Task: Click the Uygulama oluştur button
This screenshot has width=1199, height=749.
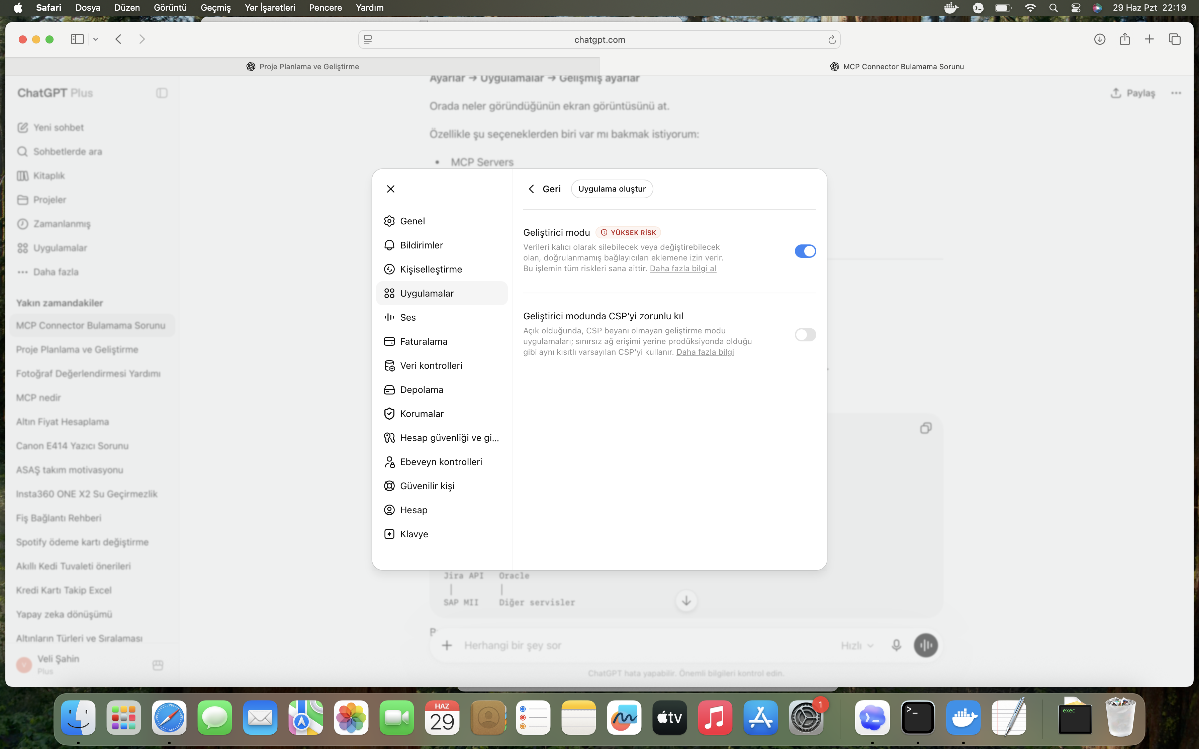Action: click(x=612, y=189)
